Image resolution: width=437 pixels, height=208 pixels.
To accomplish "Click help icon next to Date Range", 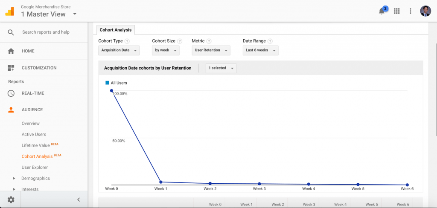I will point(270,41).
